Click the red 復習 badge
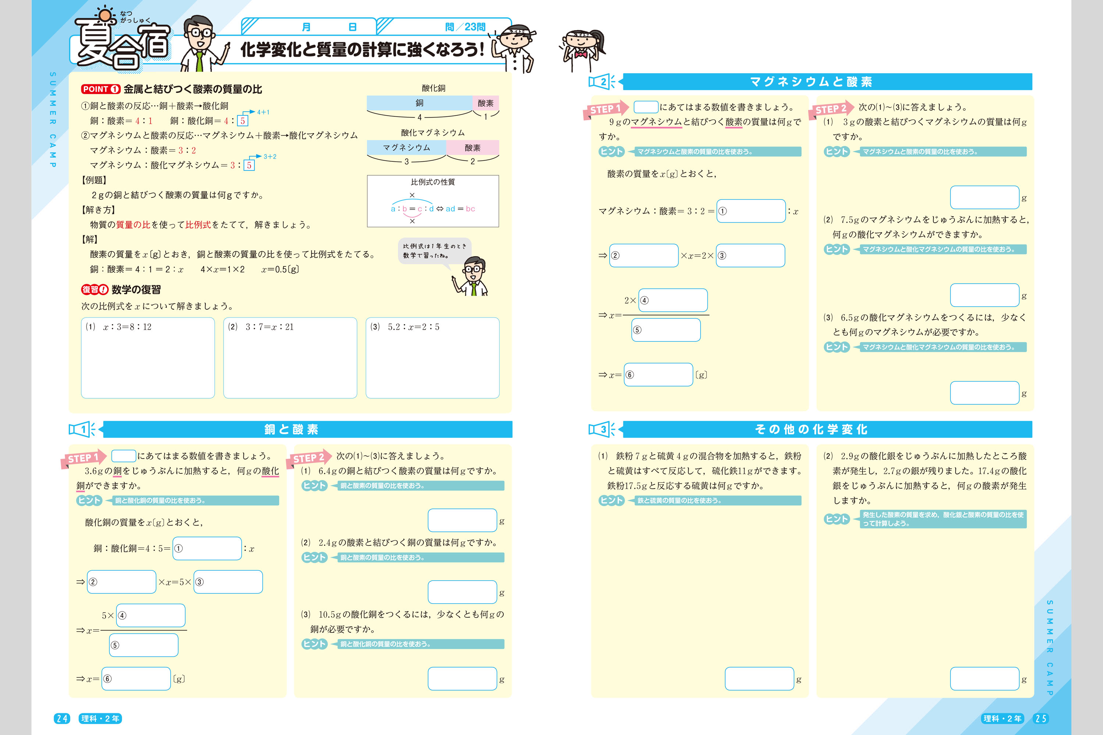 tap(95, 290)
